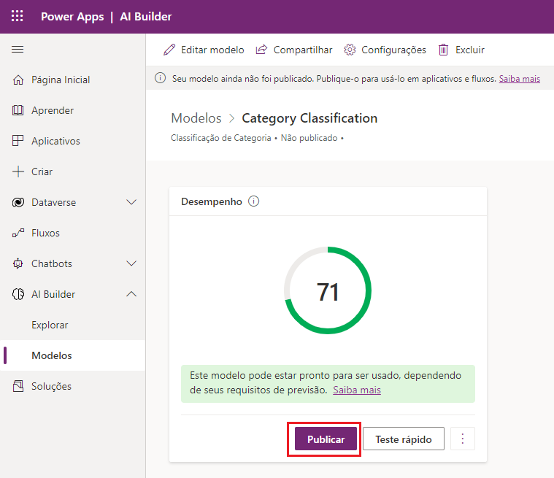Screen dimensions: 554x478
Task: Click the info icon next to Desempenho
Action: coord(254,201)
